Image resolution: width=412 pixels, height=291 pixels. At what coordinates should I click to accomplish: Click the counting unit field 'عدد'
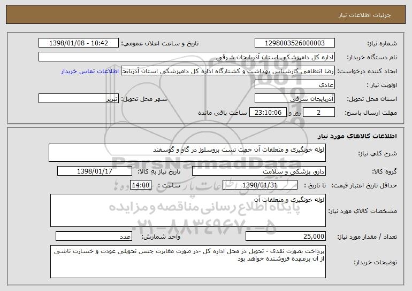point(94,236)
